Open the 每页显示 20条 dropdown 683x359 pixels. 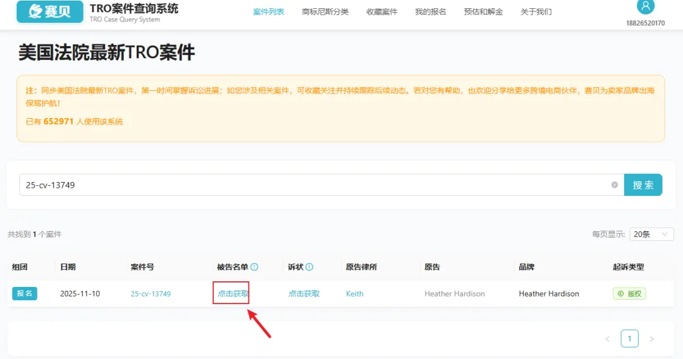651,234
